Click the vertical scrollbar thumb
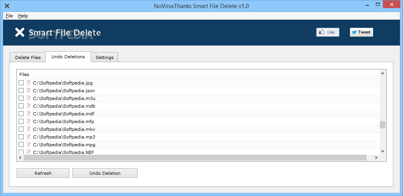 [383, 125]
